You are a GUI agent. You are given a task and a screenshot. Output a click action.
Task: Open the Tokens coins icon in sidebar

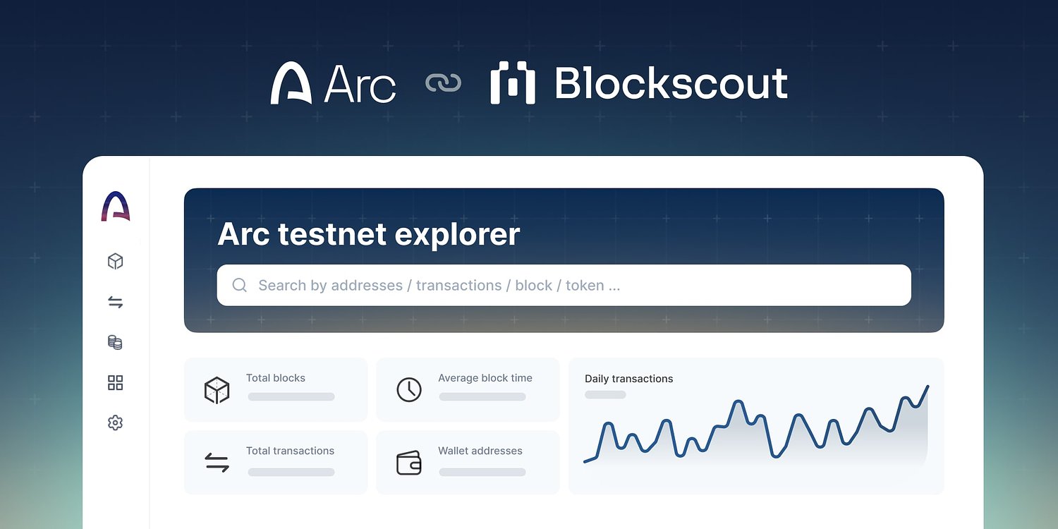click(115, 342)
